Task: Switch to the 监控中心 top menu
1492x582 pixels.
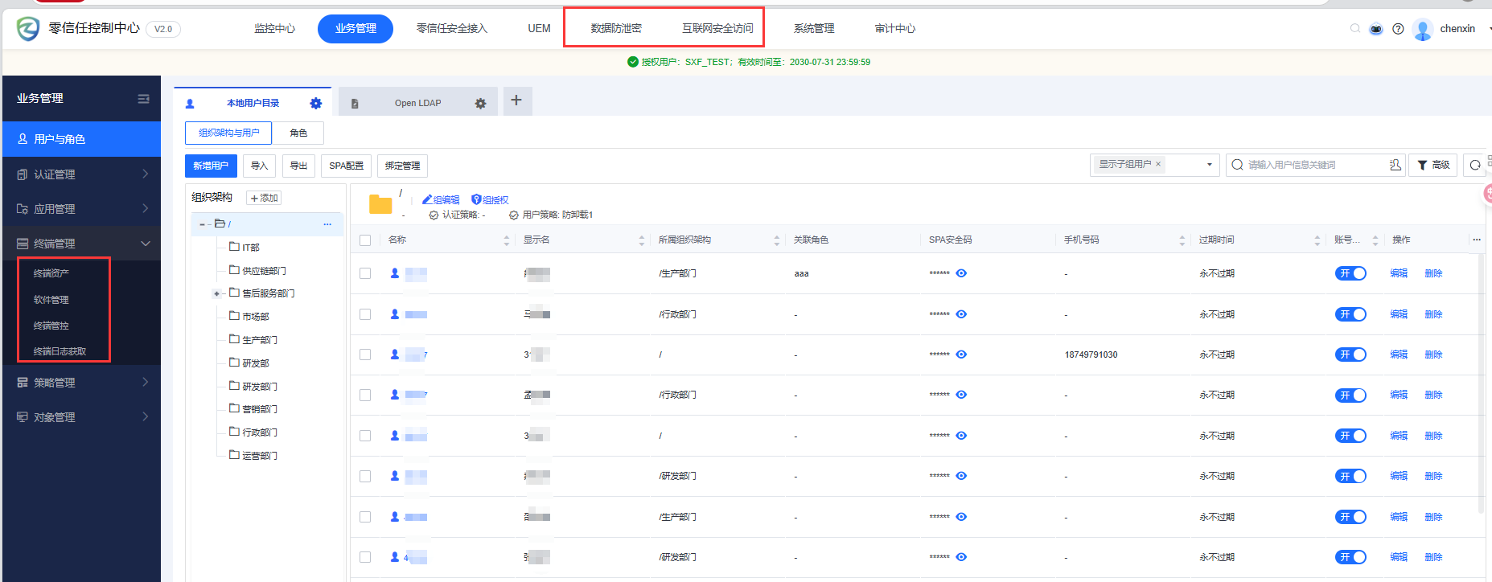Action: click(x=274, y=29)
